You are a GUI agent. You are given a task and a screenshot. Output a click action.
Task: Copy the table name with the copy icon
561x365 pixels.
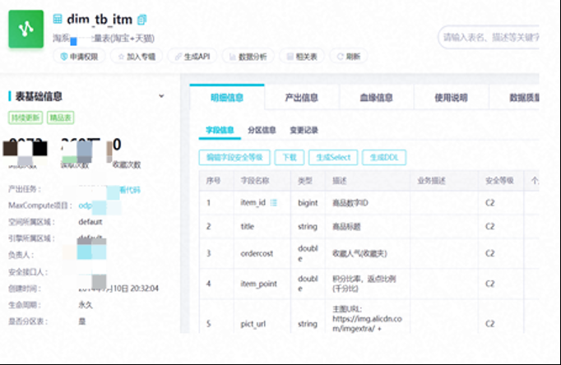coord(141,20)
